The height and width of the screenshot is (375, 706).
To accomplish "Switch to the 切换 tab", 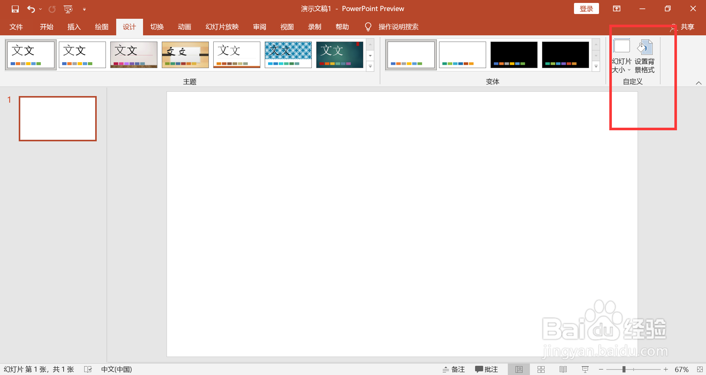I will [157, 27].
